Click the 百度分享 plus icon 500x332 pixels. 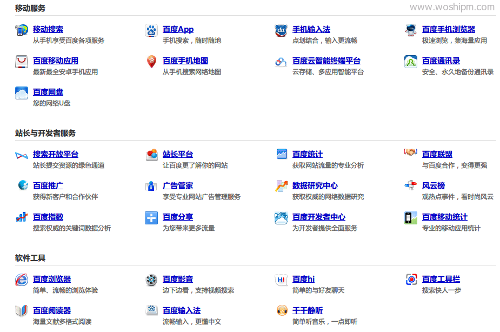point(151,218)
